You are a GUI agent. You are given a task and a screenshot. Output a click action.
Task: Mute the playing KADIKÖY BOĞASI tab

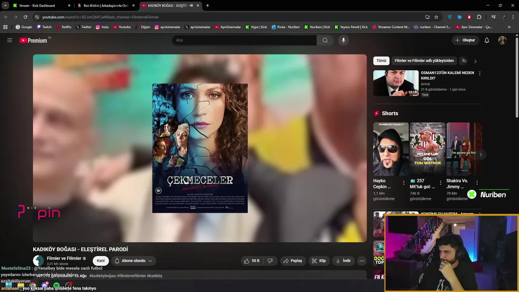[x=191, y=6]
